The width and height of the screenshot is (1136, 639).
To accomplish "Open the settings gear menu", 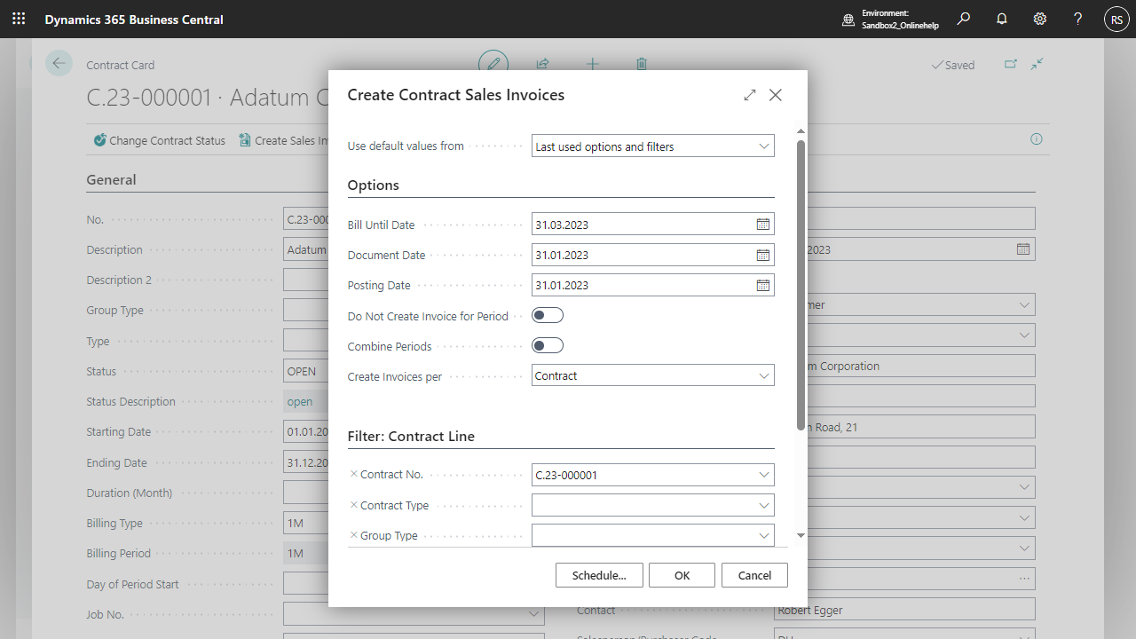I will coord(1040,19).
